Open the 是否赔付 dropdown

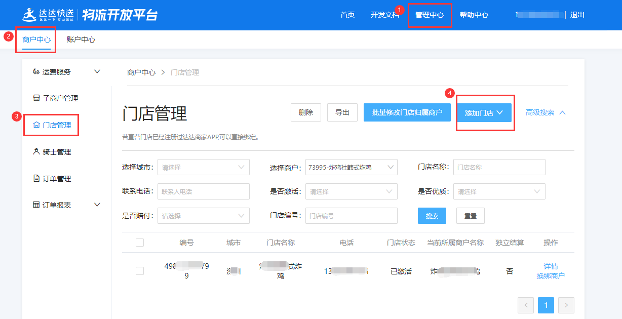click(204, 216)
